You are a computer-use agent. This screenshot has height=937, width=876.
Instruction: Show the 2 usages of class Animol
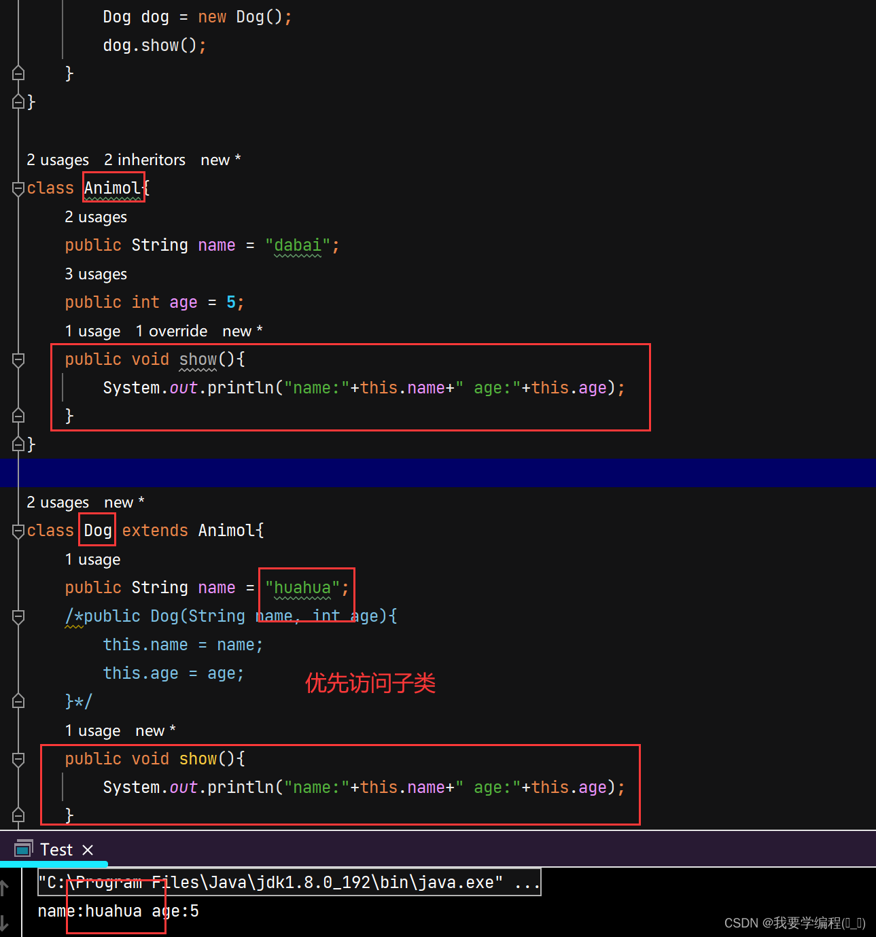[58, 160]
